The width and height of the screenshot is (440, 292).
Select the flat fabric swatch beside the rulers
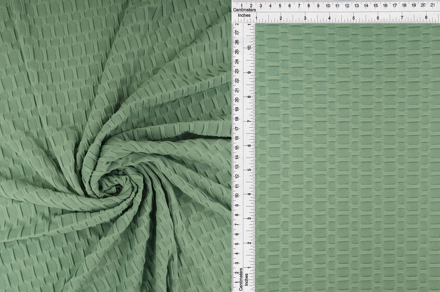pos(347,158)
